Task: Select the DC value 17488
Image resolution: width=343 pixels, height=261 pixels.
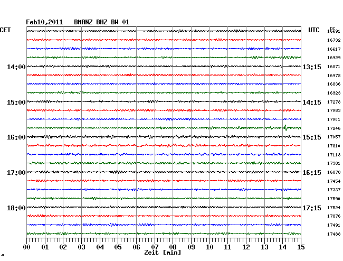Action: coord(334,234)
